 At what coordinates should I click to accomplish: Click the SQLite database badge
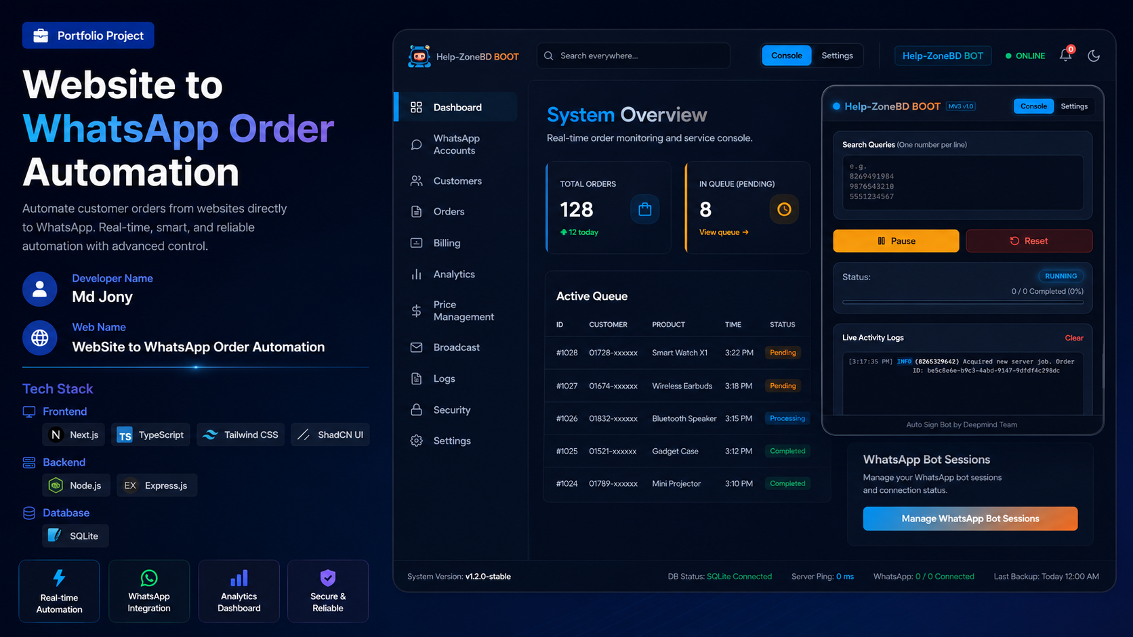(75, 535)
